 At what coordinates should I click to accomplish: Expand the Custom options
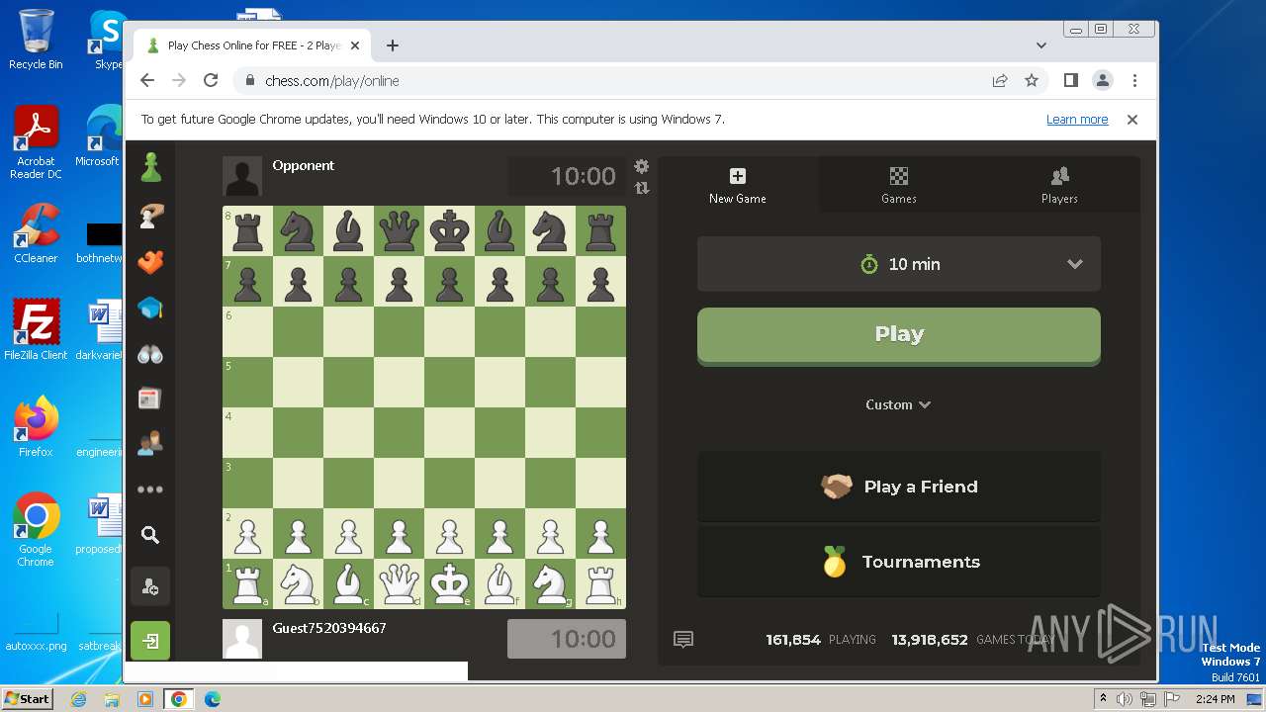tap(898, 404)
